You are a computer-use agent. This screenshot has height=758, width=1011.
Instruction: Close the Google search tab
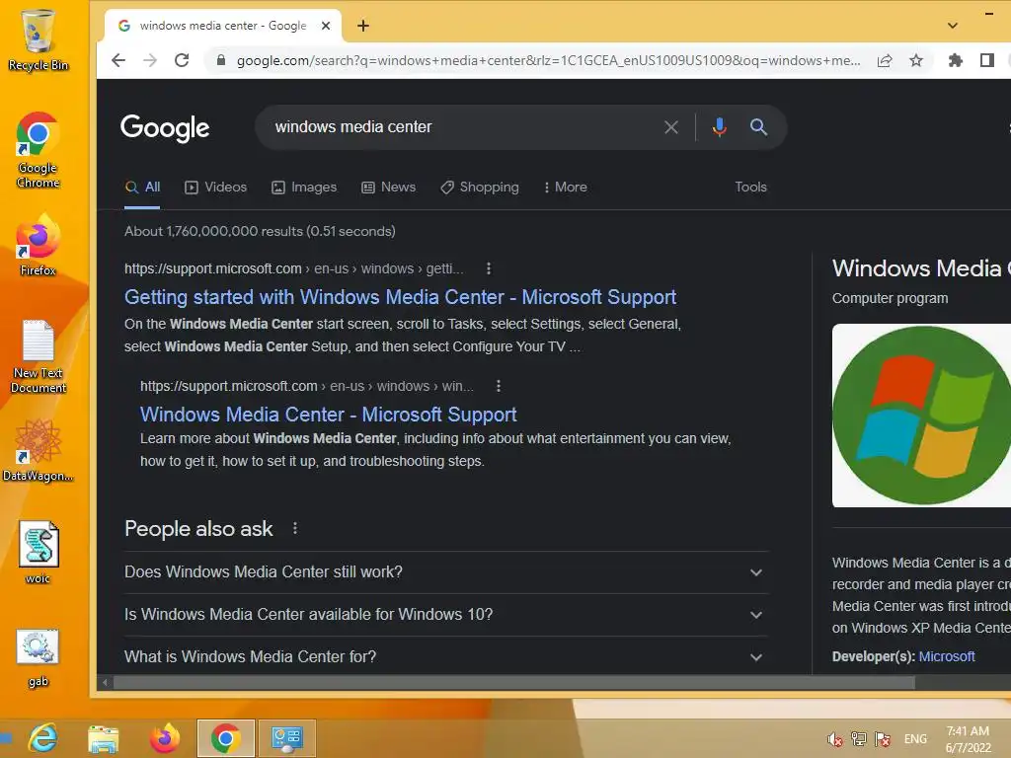[x=326, y=26]
